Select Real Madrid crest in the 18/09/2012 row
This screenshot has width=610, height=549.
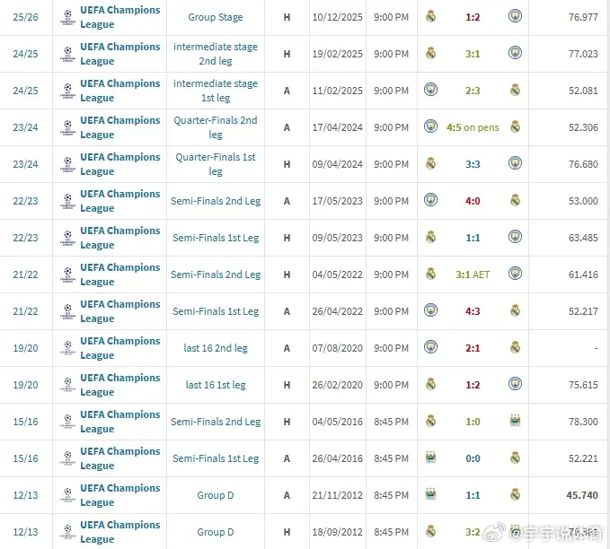pyautogui.click(x=430, y=531)
